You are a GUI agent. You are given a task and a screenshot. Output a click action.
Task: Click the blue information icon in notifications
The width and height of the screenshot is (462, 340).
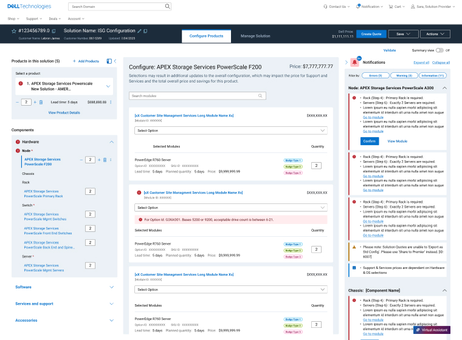tap(354, 268)
